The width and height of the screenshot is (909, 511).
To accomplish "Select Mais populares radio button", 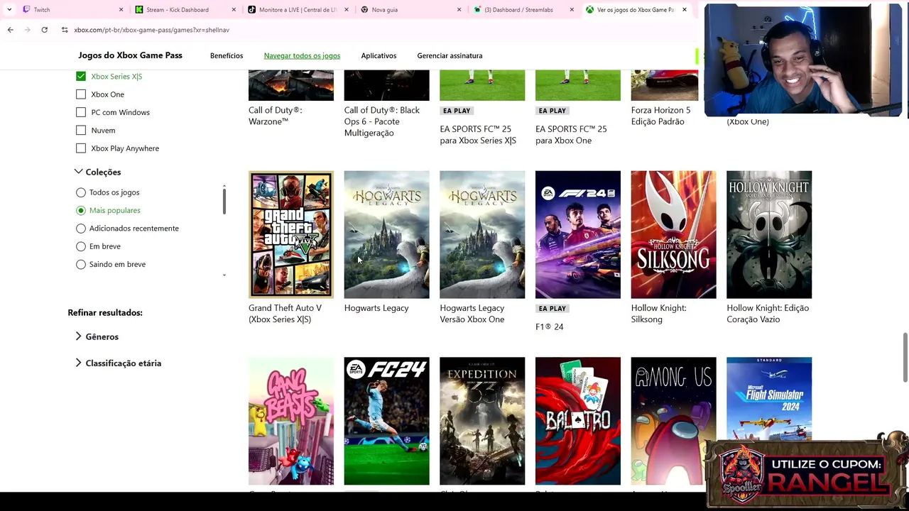I will coord(81,210).
